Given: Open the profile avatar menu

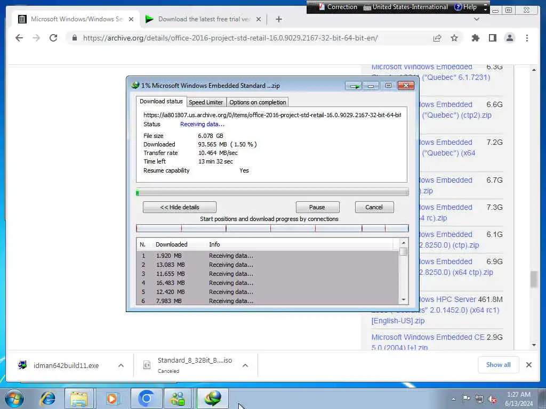Looking at the screenshot, I should (509, 38).
